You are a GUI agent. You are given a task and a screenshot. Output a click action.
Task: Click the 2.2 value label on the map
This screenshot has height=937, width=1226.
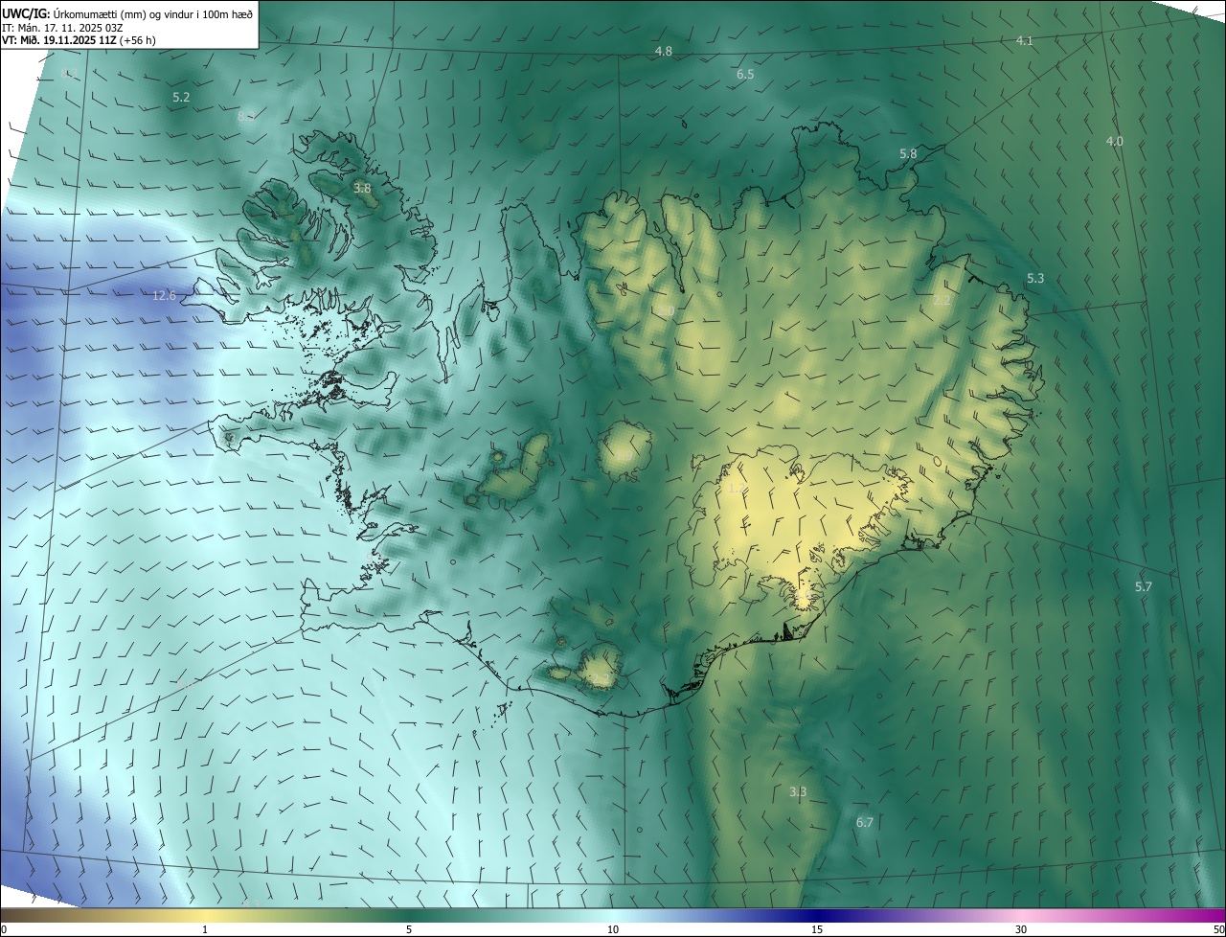942,300
